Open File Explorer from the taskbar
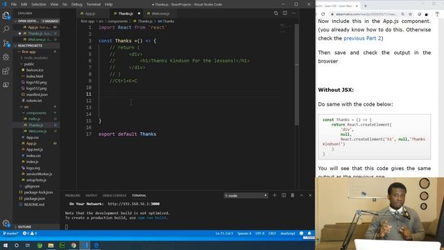 coord(51,245)
